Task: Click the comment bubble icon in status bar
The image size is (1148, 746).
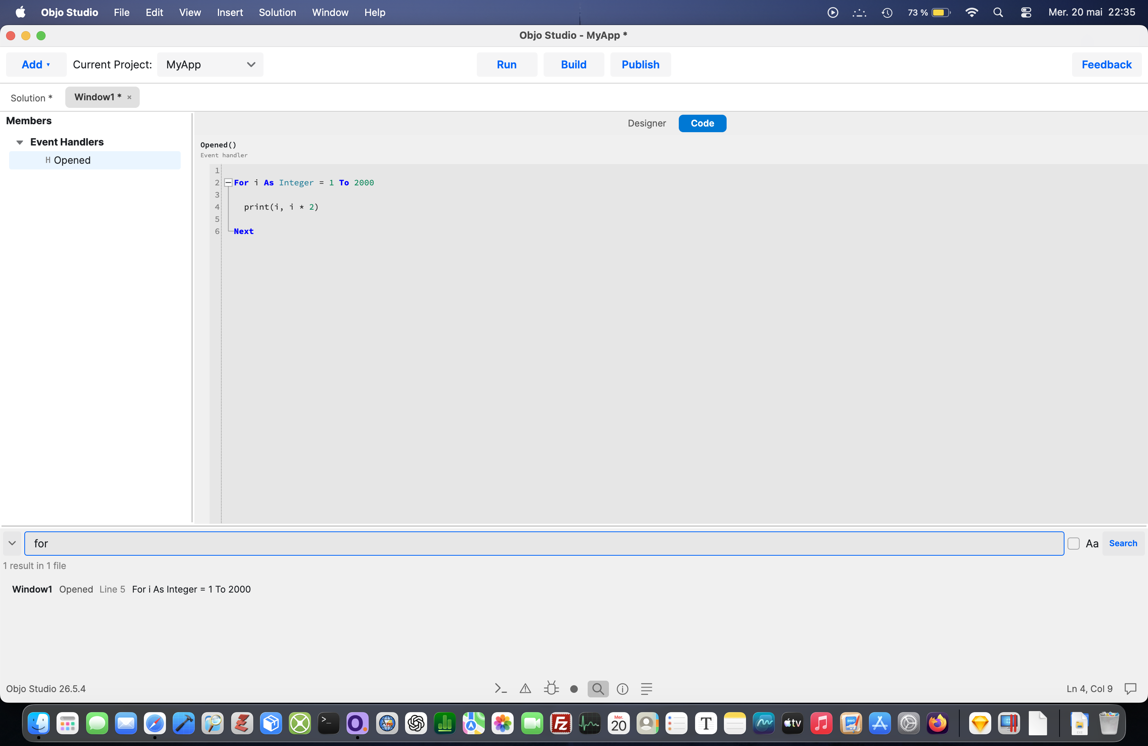Action: tap(1130, 689)
